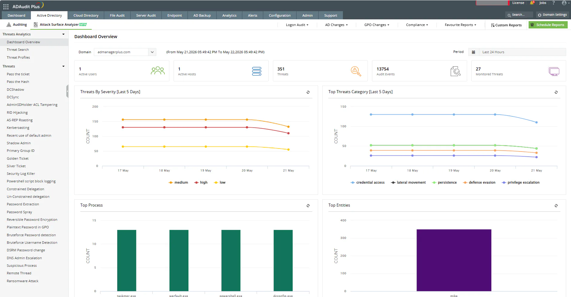Click the Audit Events document search icon
The image size is (571, 297).
455,71
